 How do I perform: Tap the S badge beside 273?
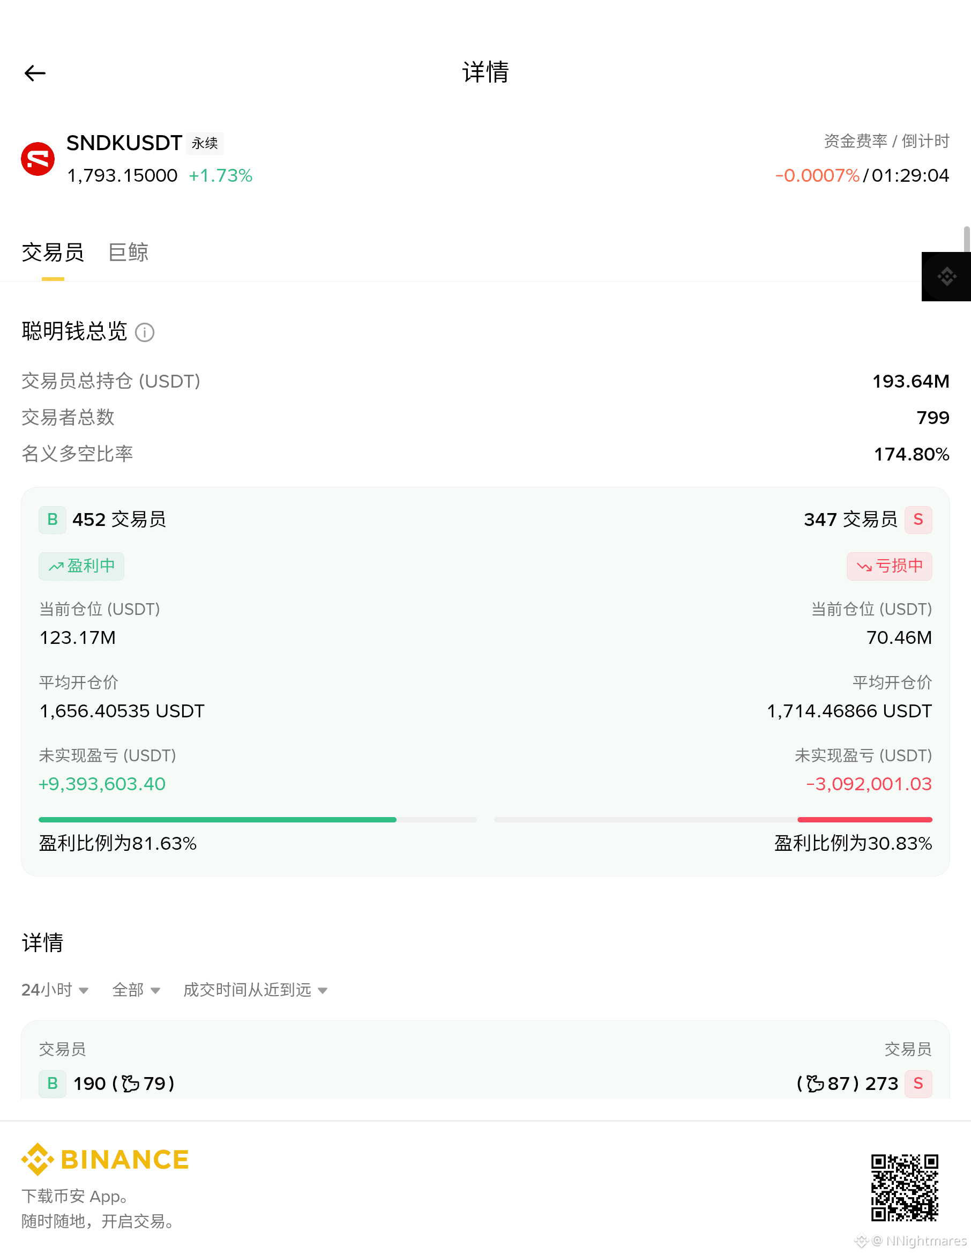point(918,1084)
